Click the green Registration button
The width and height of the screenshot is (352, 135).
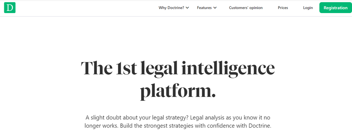pyautogui.click(x=335, y=8)
